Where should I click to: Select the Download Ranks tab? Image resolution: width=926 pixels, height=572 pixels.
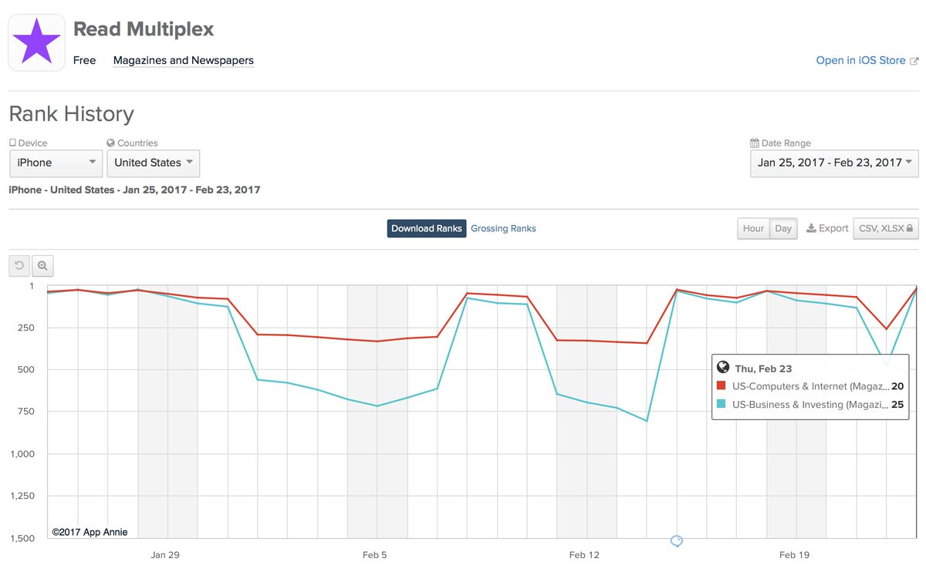tap(427, 228)
